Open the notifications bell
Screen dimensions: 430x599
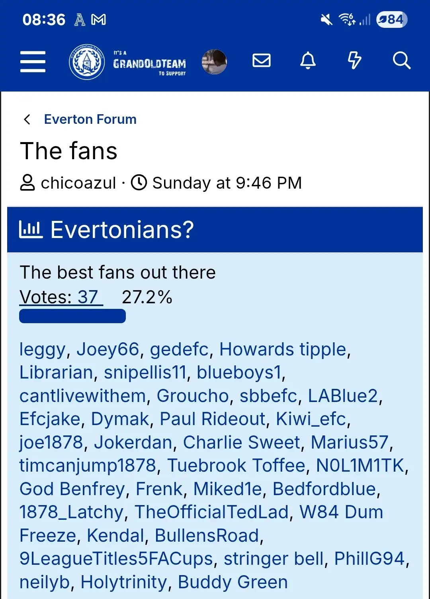click(x=308, y=60)
